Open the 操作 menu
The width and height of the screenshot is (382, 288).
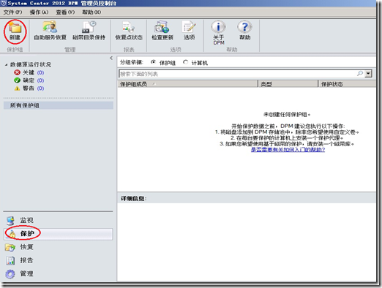coord(39,12)
